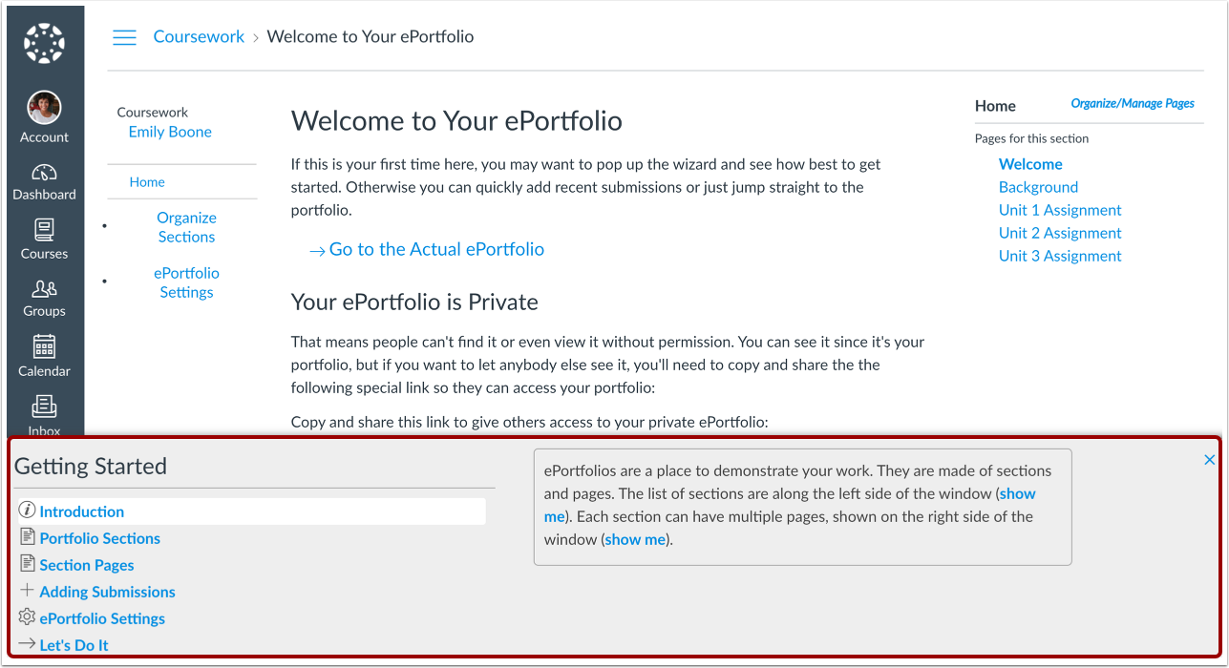Select the "Let's Do It" wizard step
The image size is (1229, 668).
(x=74, y=644)
